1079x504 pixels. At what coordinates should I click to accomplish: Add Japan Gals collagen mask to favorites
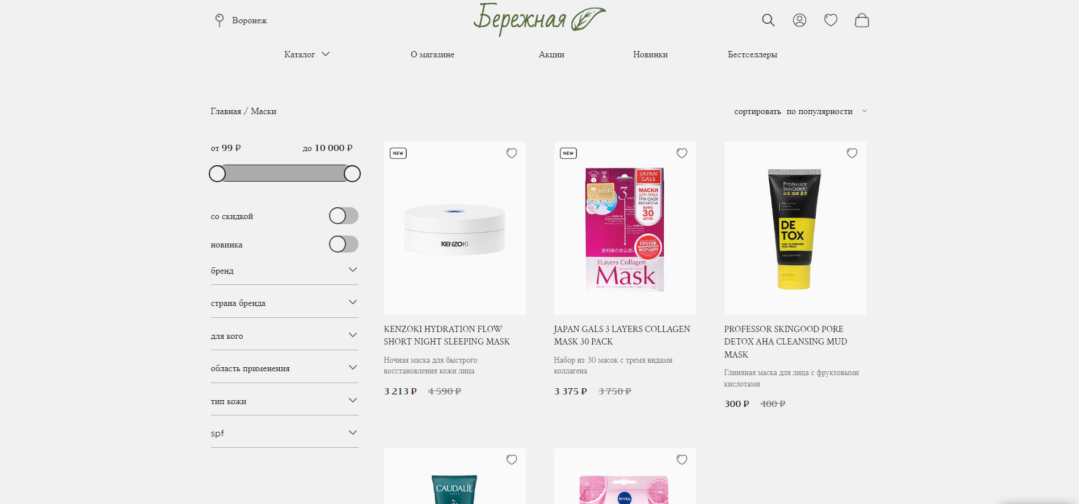(x=682, y=153)
